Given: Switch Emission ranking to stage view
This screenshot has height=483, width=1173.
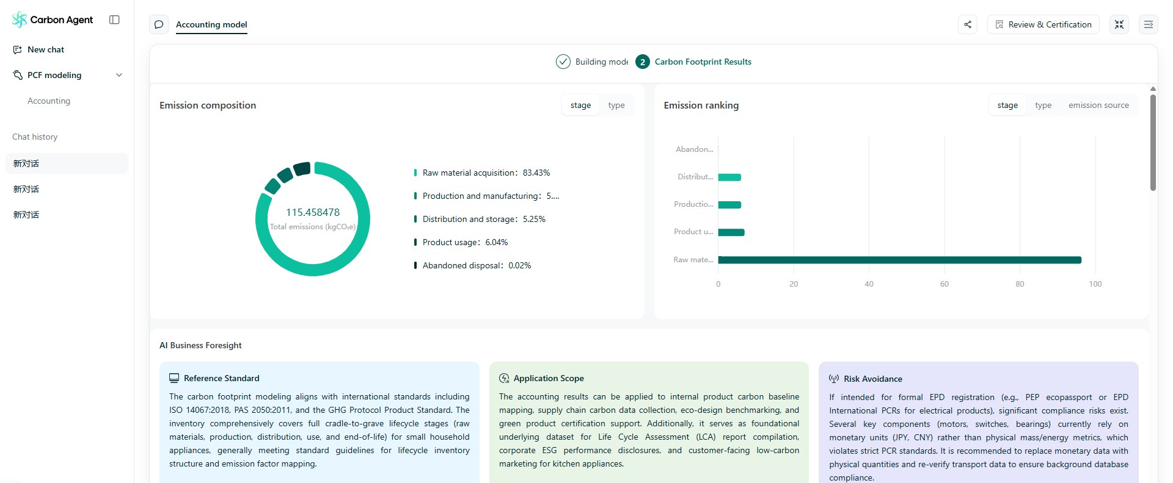Looking at the screenshot, I should click(x=1007, y=105).
